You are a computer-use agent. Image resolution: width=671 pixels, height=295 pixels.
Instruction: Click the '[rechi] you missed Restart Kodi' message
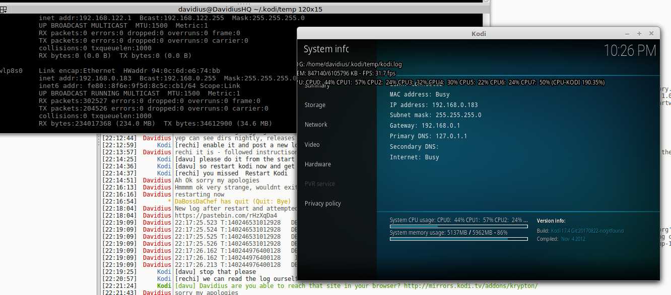click(x=231, y=173)
